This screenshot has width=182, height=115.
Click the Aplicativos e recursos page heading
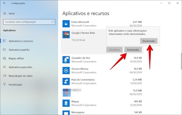tap(86, 13)
